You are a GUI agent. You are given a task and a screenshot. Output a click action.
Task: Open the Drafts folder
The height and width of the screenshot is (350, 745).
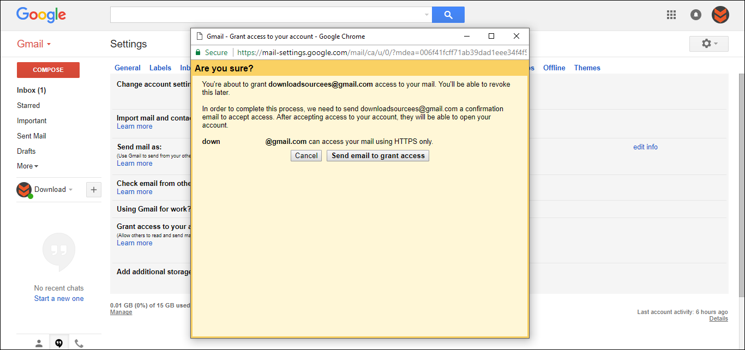pos(26,151)
